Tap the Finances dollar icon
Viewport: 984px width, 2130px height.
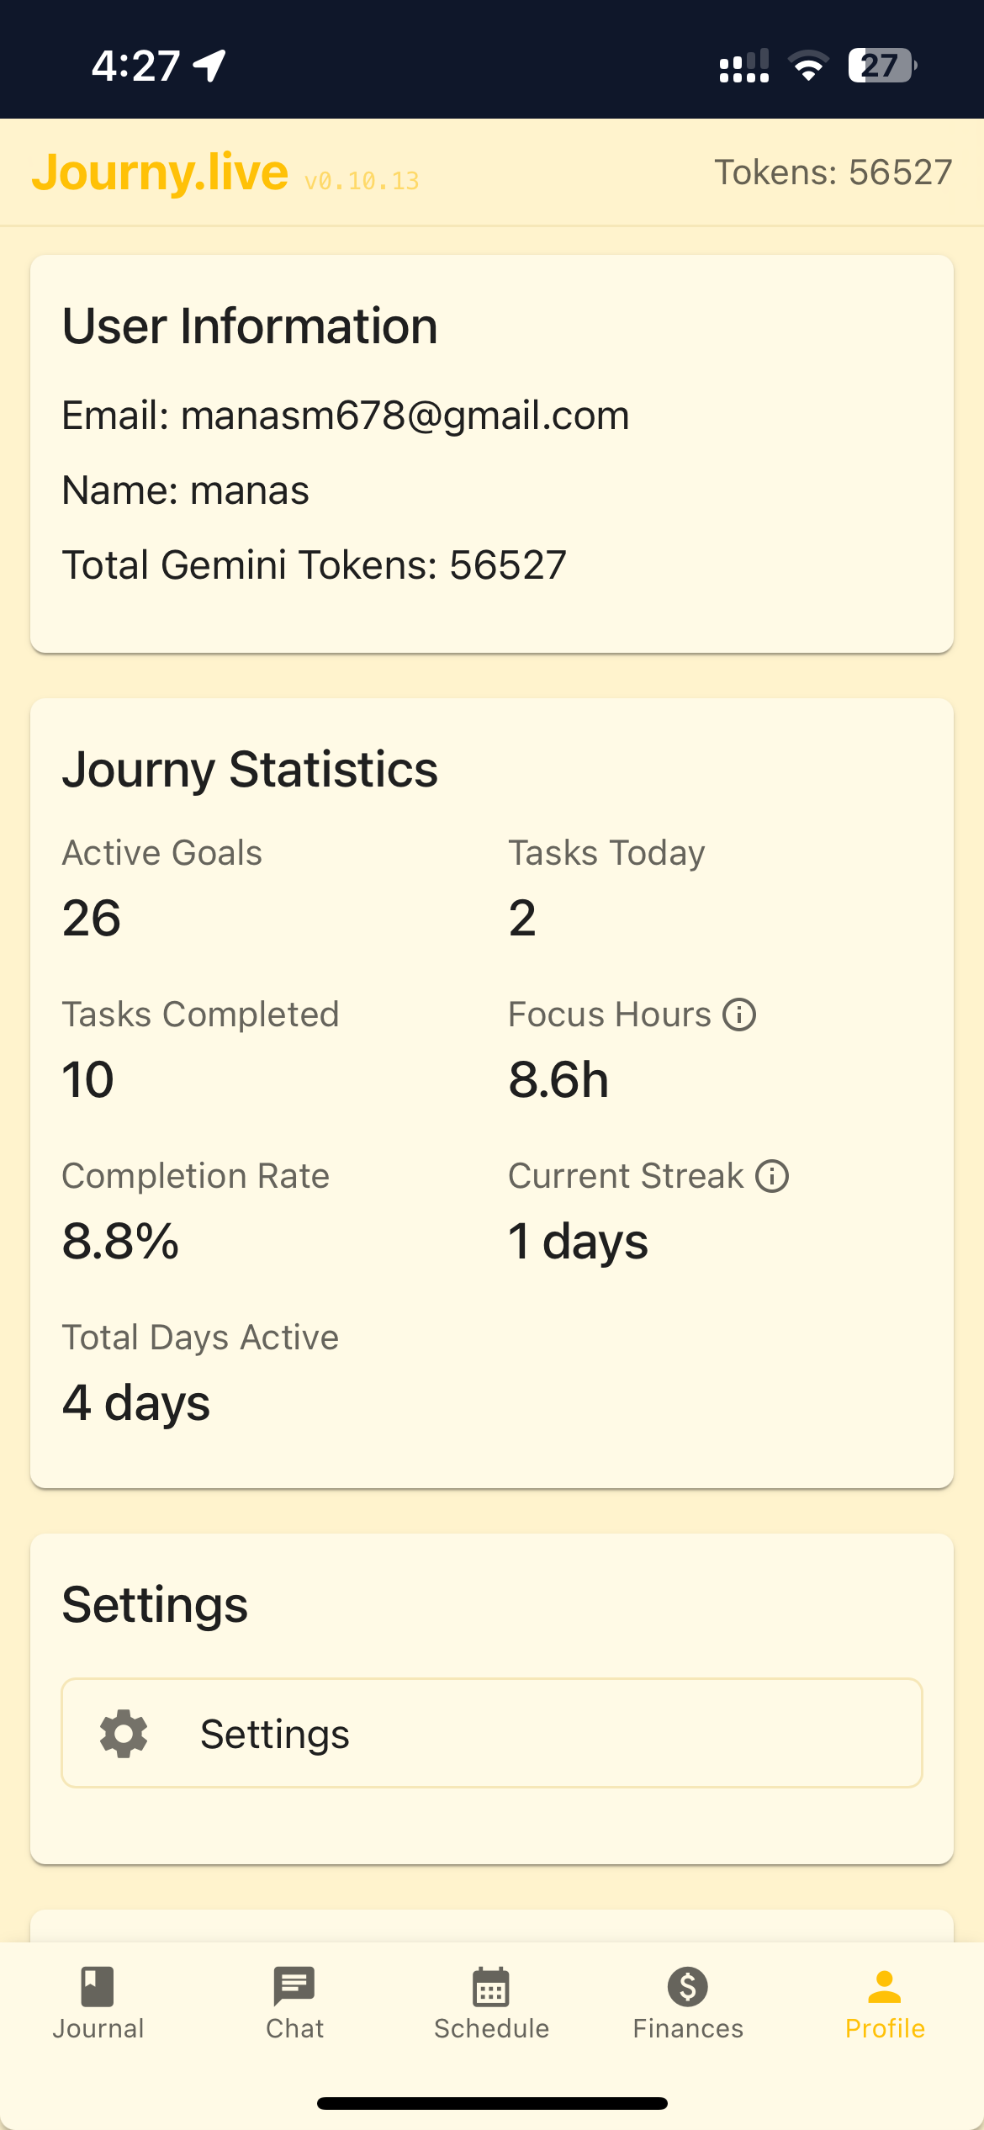point(688,1987)
